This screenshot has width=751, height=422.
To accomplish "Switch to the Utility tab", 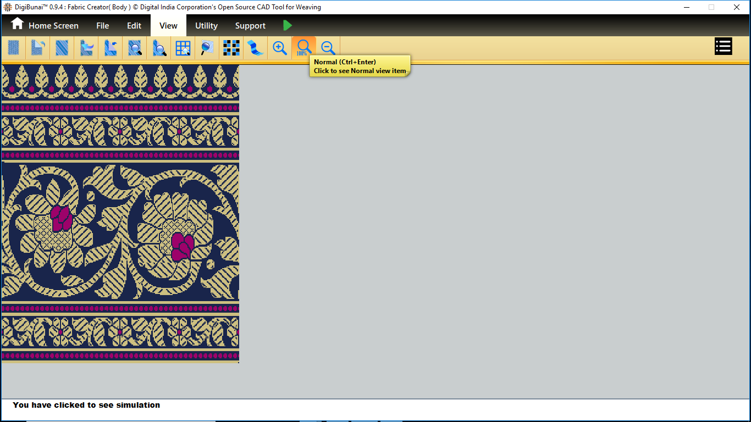I will [x=206, y=26].
